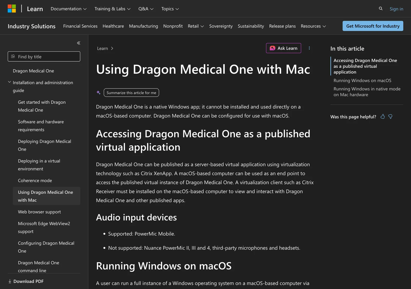Open Web browser support page

[39, 212]
